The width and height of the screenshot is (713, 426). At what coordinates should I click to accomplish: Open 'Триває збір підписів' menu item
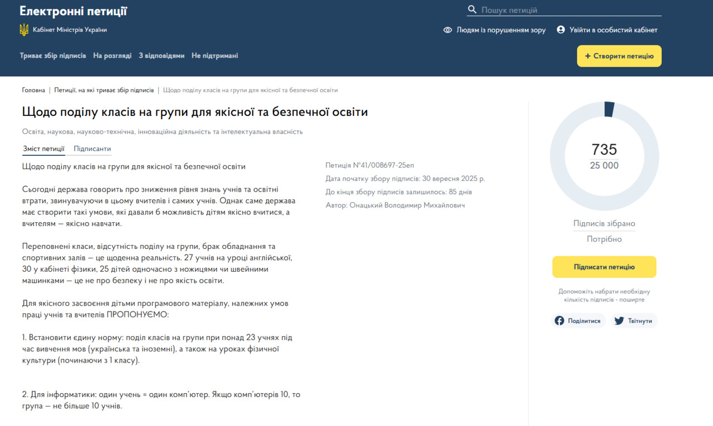pyautogui.click(x=53, y=56)
